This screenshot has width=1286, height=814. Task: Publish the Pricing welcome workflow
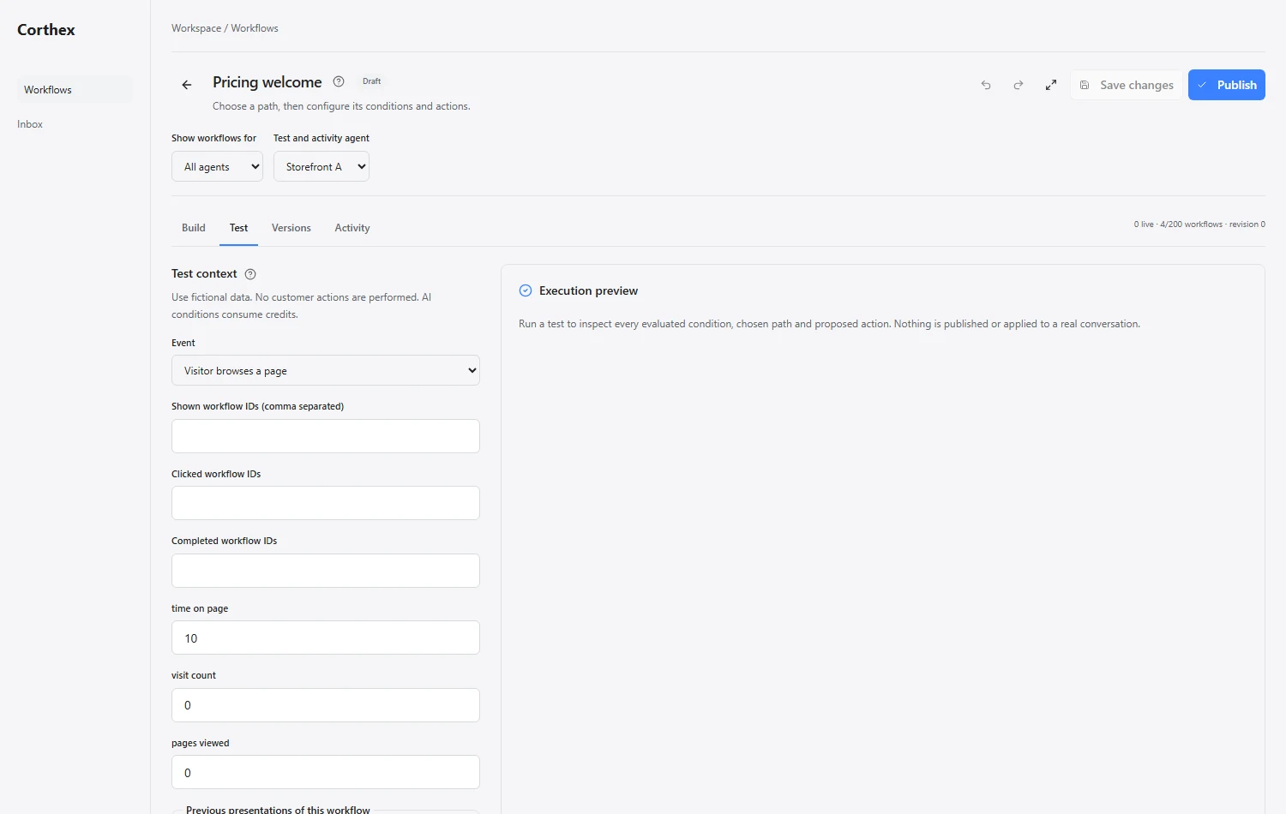(x=1226, y=85)
